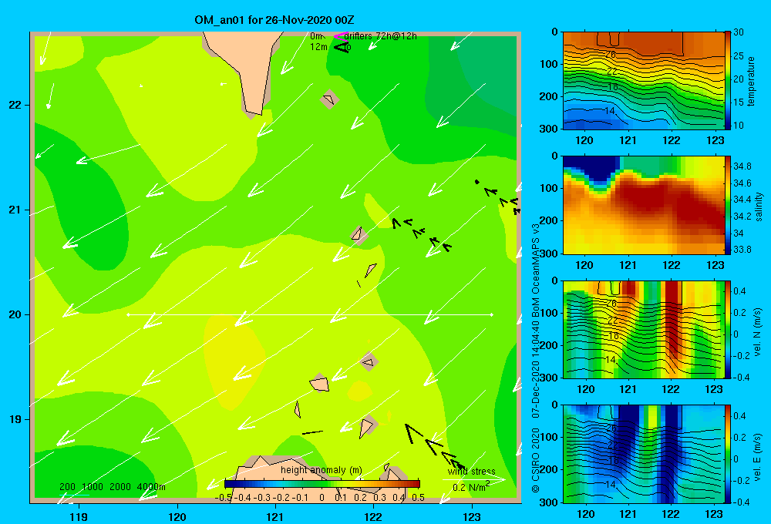Click contour label 14 in temperature panel
The image size is (771, 524).
(610, 111)
